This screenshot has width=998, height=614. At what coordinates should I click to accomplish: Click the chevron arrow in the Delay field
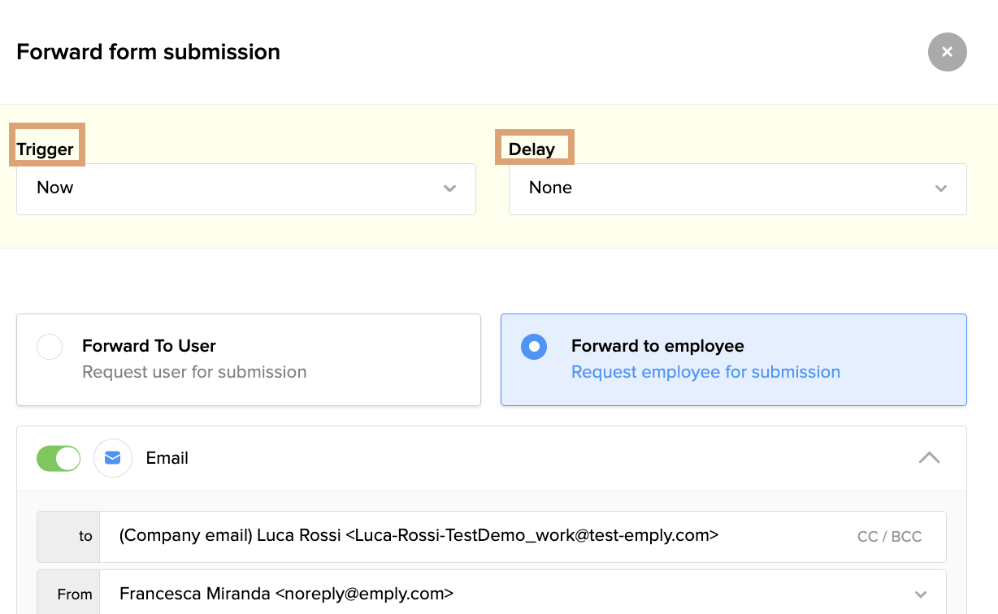[x=940, y=188]
